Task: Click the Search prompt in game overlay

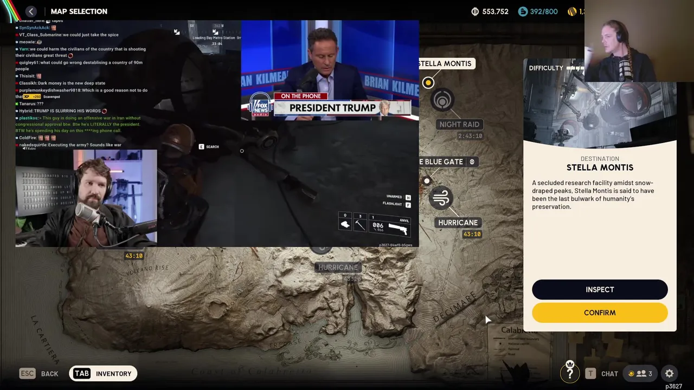Action: tap(209, 147)
